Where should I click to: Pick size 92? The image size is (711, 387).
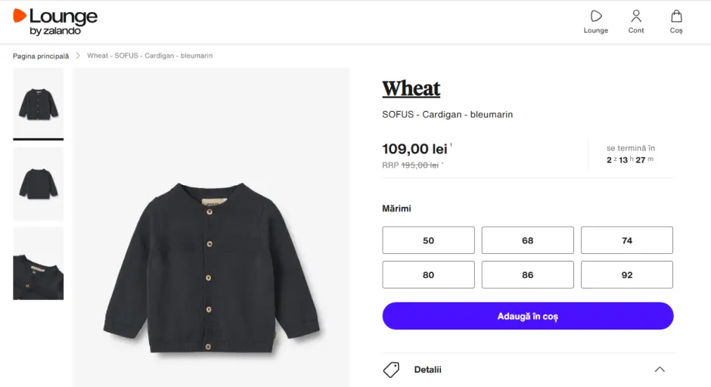[626, 275]
